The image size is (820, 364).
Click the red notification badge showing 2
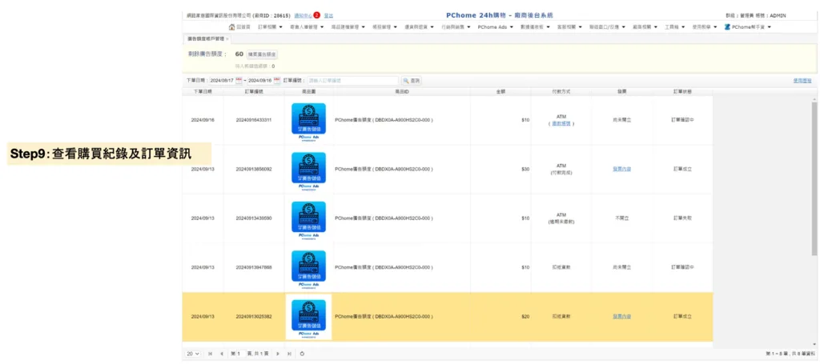tap(317, 15)
